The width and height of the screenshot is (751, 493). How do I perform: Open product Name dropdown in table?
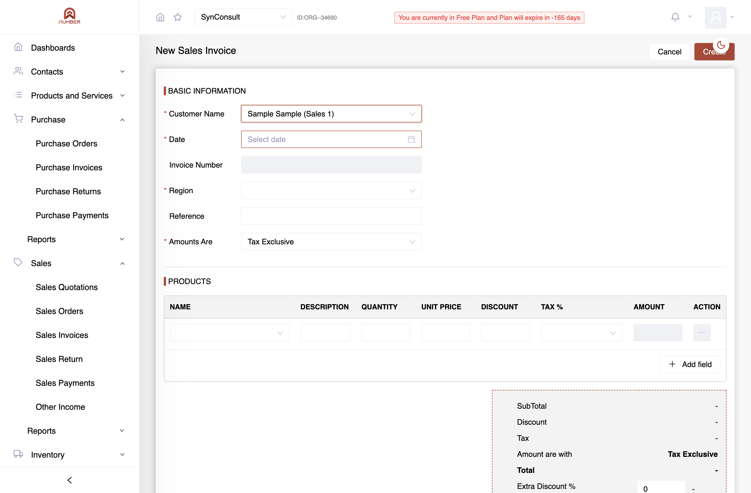click(x=229, y=333)
